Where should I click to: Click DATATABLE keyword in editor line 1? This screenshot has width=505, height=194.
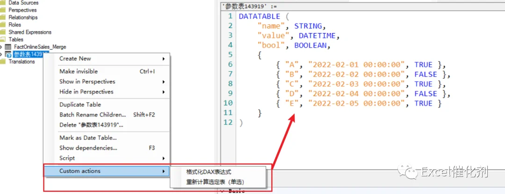click(259, 16)
